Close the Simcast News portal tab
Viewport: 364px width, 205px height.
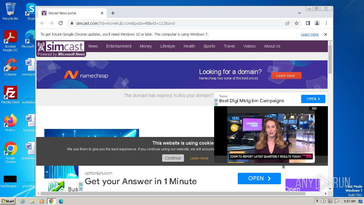coord(102,13)
